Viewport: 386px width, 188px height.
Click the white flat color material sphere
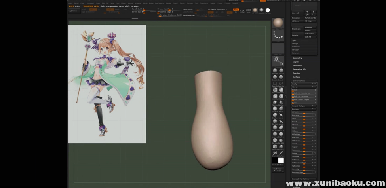tap(268, 10)
